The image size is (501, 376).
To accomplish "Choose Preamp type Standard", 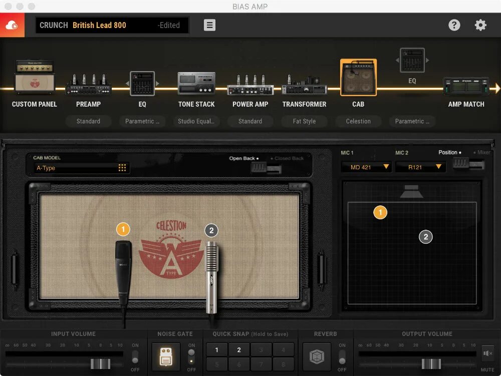I will 88,121.
